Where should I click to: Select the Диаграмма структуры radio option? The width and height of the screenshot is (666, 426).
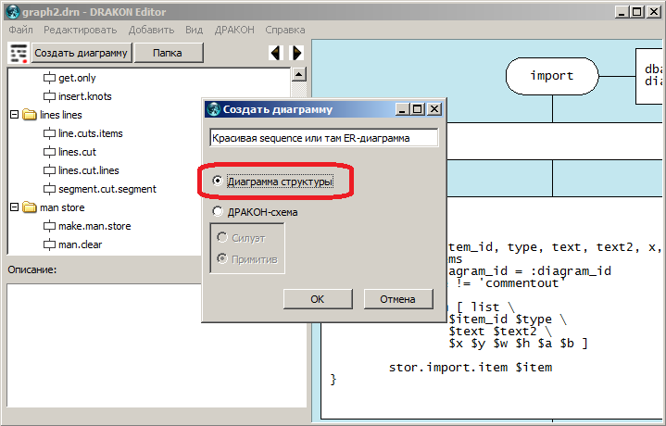pyautogui.click(x=217, y=182)
